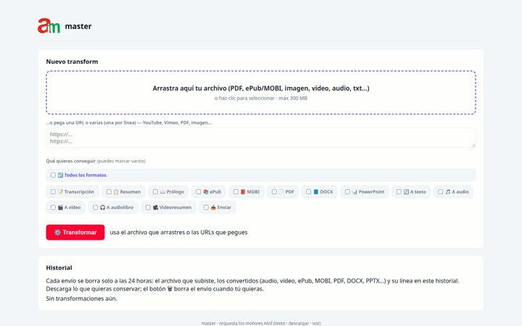Click the 'Nuevo transform' heading

(x=72, y=62)
